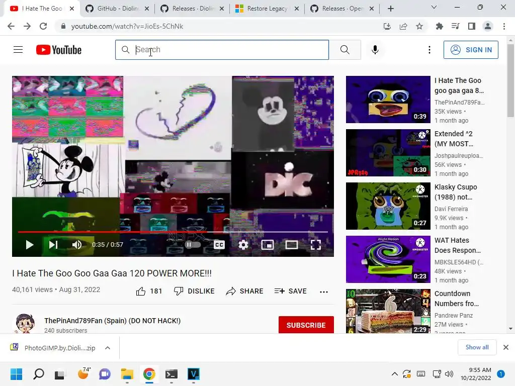Close the downloads bar

pos(506,347)
